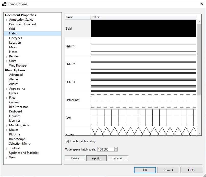Expand the Annotation Styles tree node

pos(6,20)
